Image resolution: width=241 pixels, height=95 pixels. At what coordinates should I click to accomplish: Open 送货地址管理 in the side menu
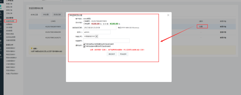pyautogui.click(x=11, y=37)
